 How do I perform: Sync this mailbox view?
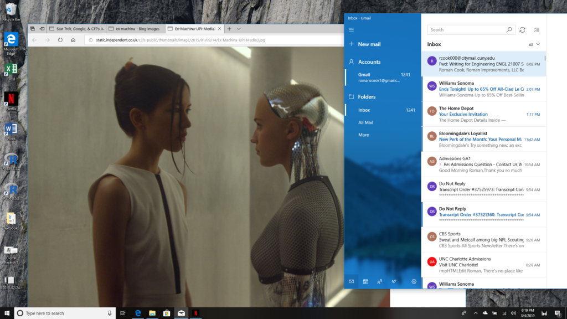click(x=523, y=30)
